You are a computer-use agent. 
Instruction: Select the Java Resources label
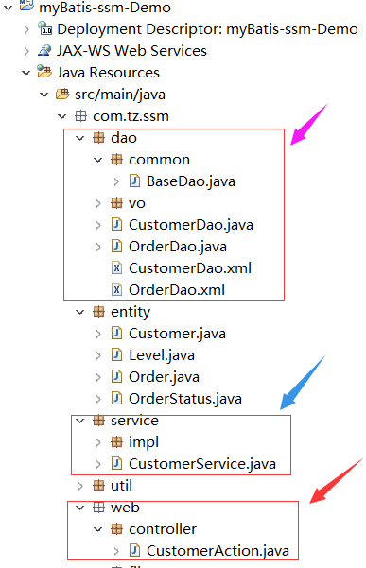pos(108,73)
